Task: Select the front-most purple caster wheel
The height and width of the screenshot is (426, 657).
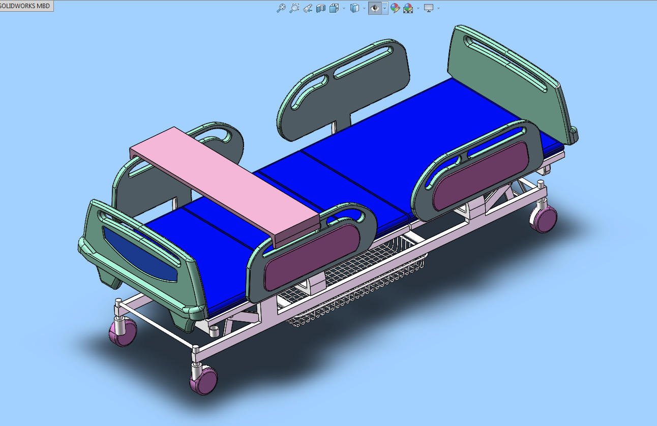Action: [x=204, y=380]
